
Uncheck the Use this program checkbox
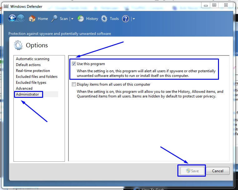[x=74, y=64]
